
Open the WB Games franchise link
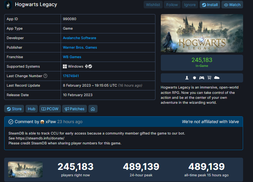tap(72, 57)
